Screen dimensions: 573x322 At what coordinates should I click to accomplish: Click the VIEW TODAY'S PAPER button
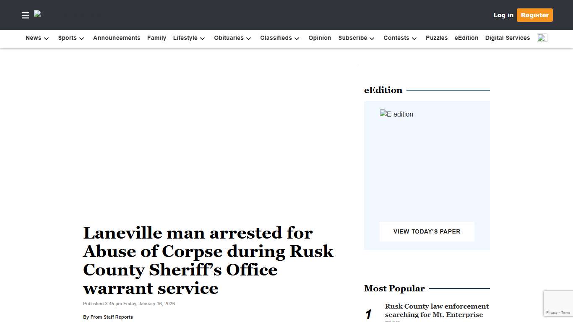pyautogui.click(x=427, y=231)
